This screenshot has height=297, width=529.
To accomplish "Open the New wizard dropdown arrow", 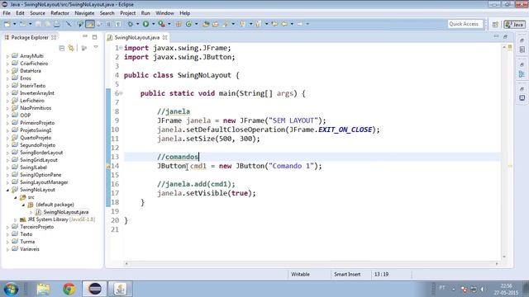I will coord(15,24).
